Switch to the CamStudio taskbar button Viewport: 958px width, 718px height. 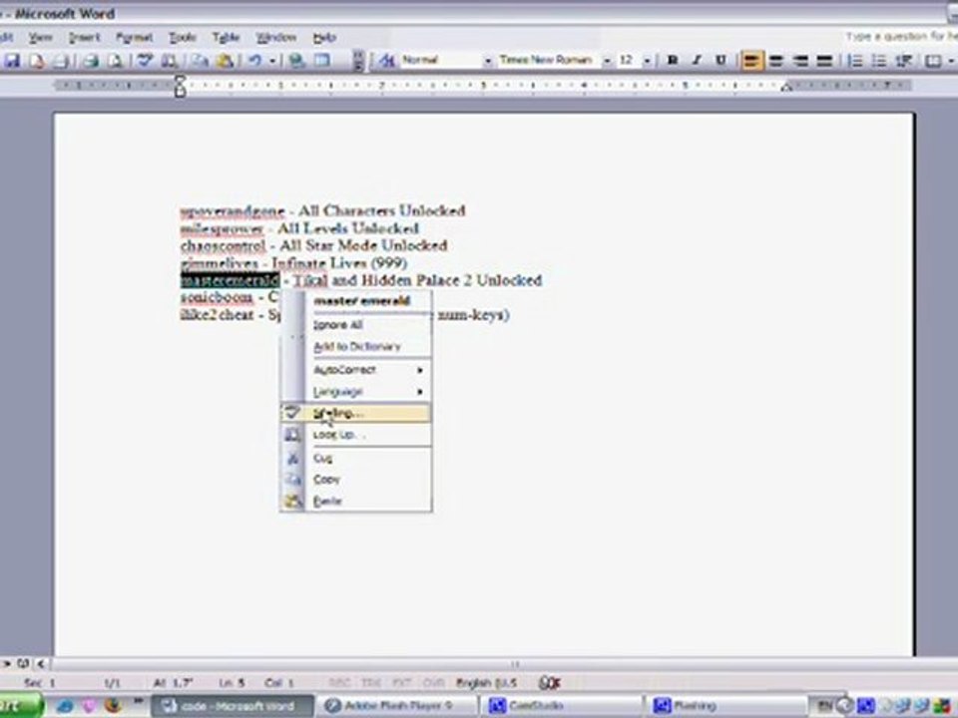click(x=561, y=706)
